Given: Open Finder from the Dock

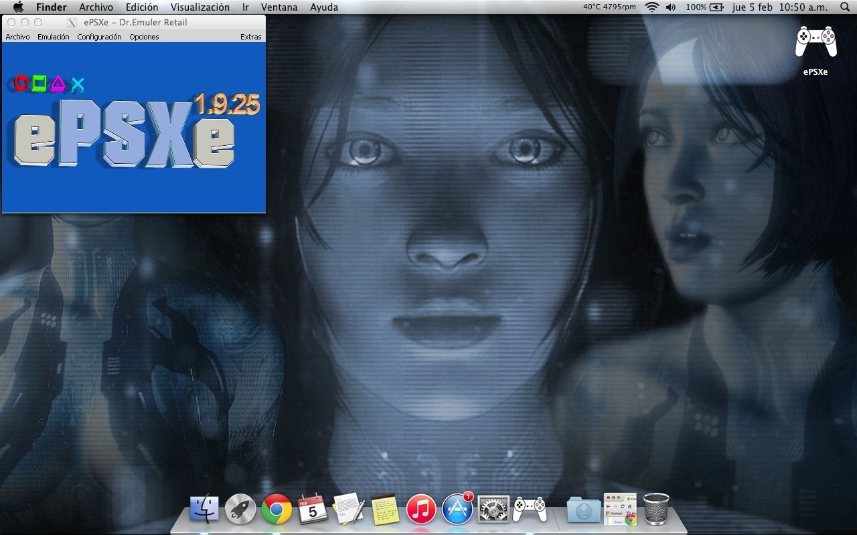Looking at the screenshot, I should [204, 510].
